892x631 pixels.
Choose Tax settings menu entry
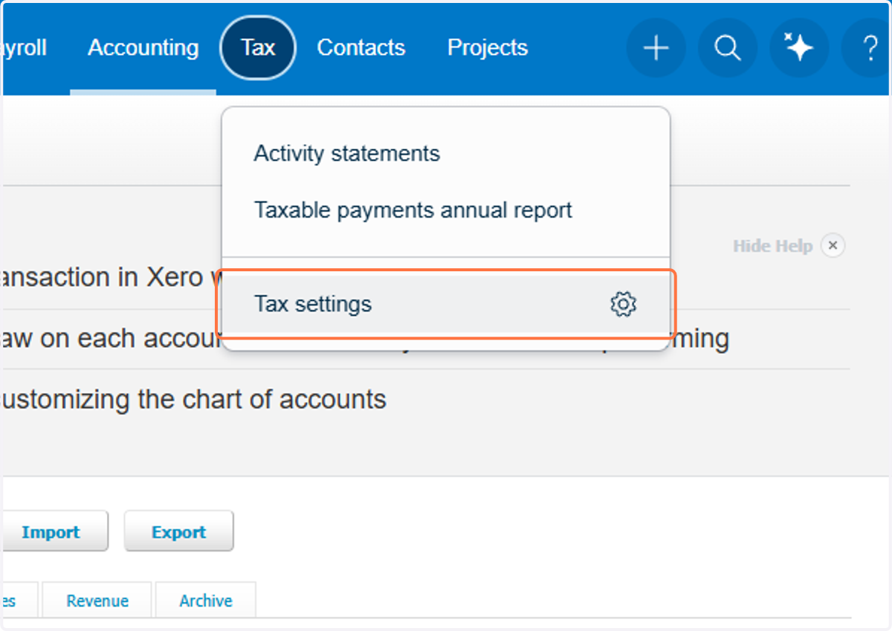click(446, 304)
